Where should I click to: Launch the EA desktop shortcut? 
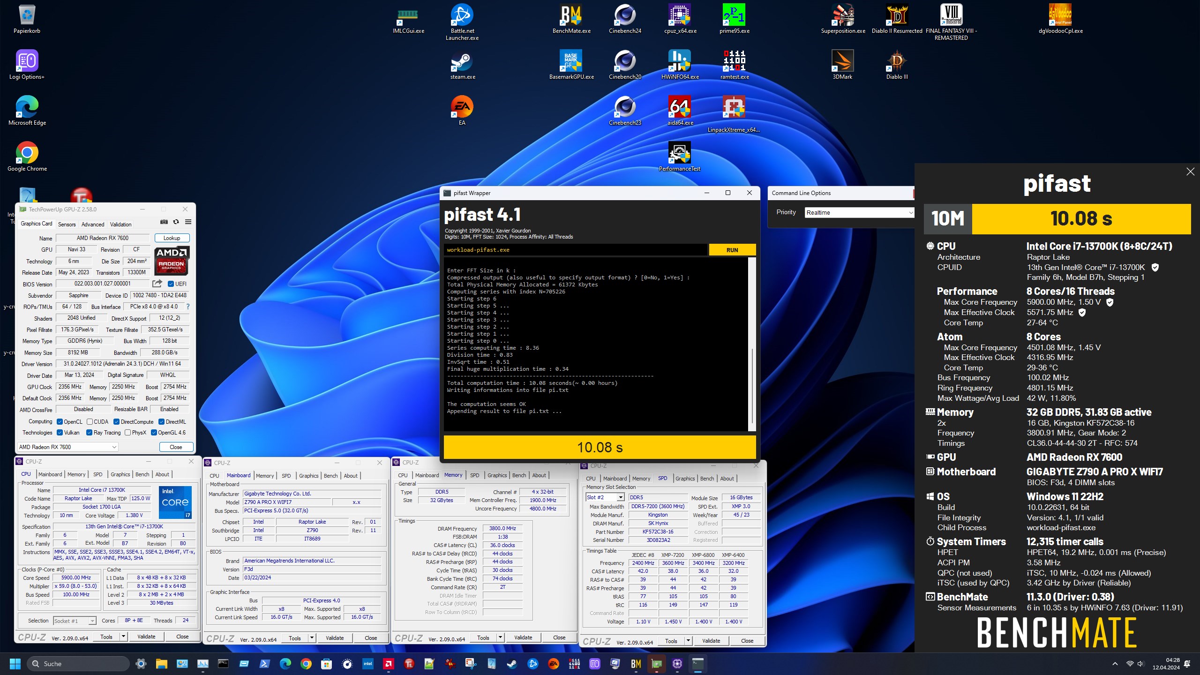pyautogui.click(x=462, y=111)
